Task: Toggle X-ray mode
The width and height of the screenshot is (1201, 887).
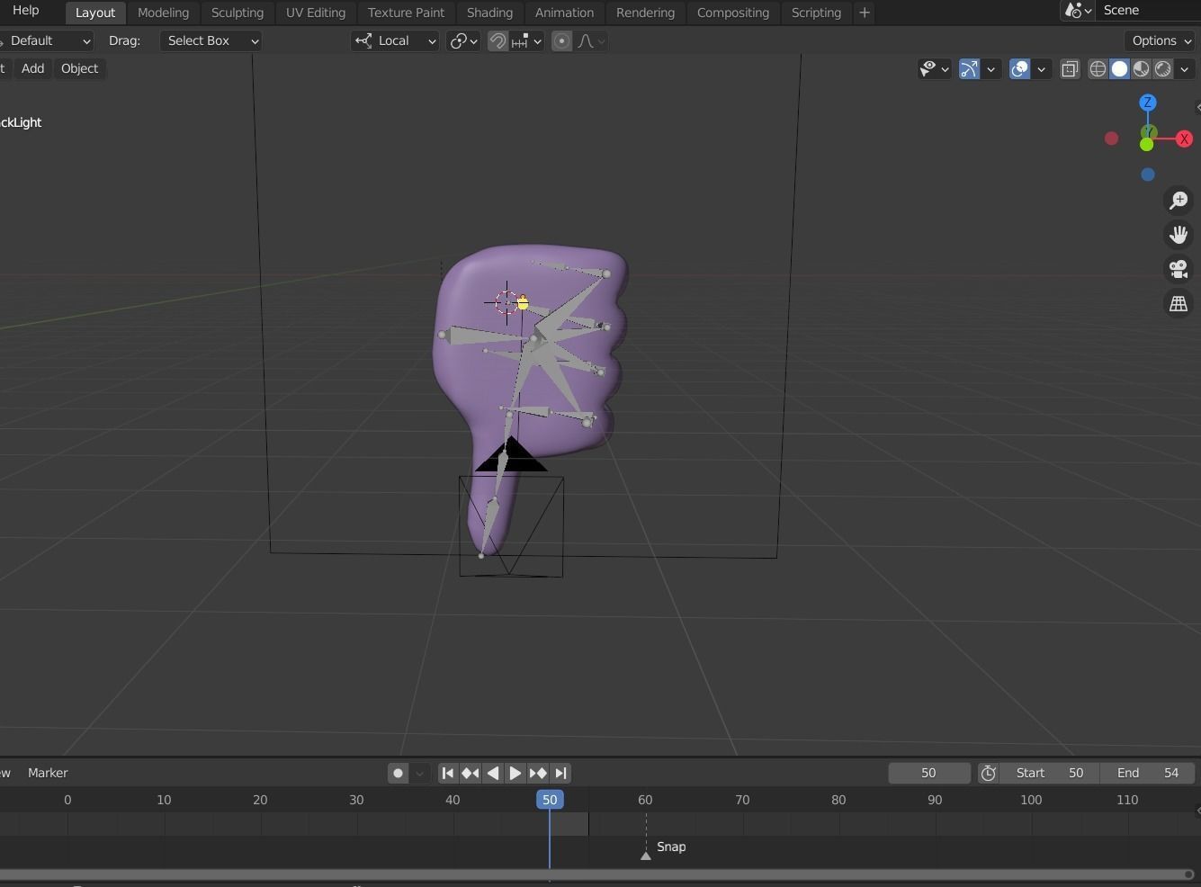Action: point(1070,68)
